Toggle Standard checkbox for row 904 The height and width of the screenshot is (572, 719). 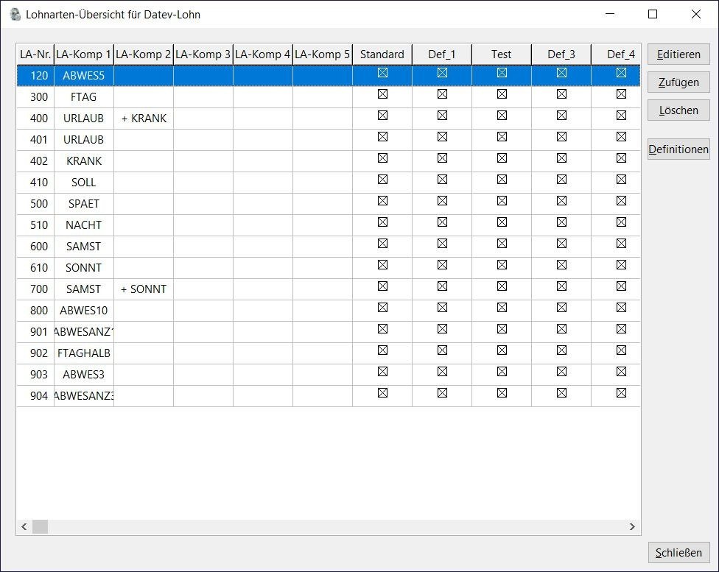382,393
